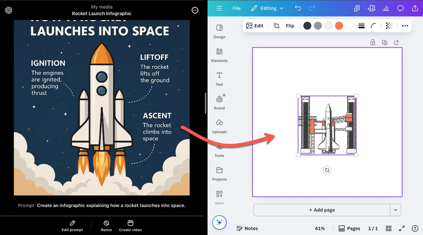Click the top-left resize handle of shuttle image
This screenshot has height=235, width=423.
(x=298, y=96)
